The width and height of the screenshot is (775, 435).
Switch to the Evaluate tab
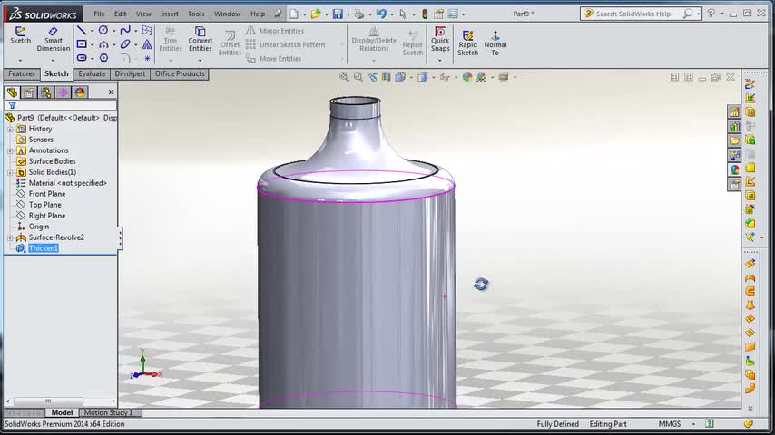coord(92,73)
